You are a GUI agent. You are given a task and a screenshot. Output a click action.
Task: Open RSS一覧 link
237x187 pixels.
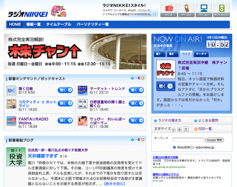[x=205, y=129]
